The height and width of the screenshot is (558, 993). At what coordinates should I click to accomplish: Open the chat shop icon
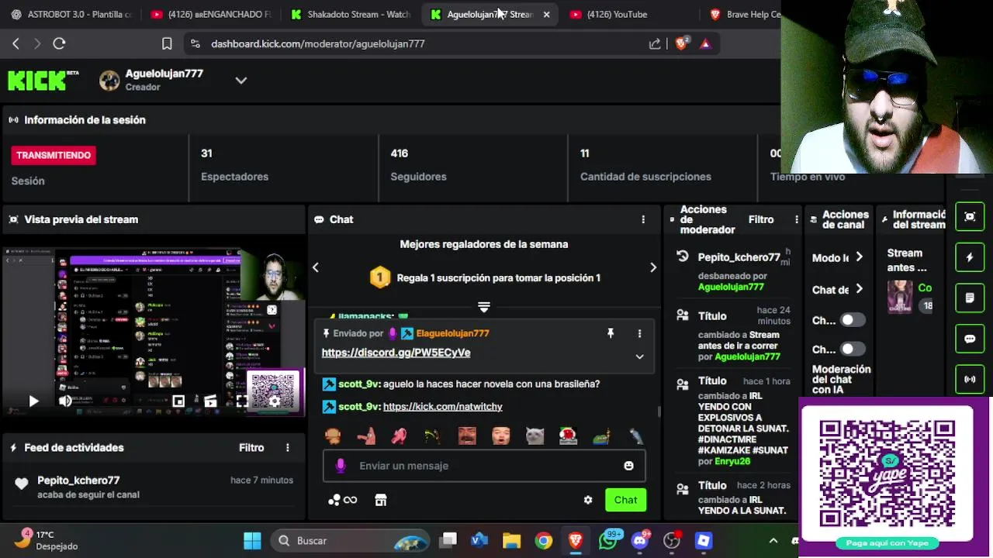[381, 500]
